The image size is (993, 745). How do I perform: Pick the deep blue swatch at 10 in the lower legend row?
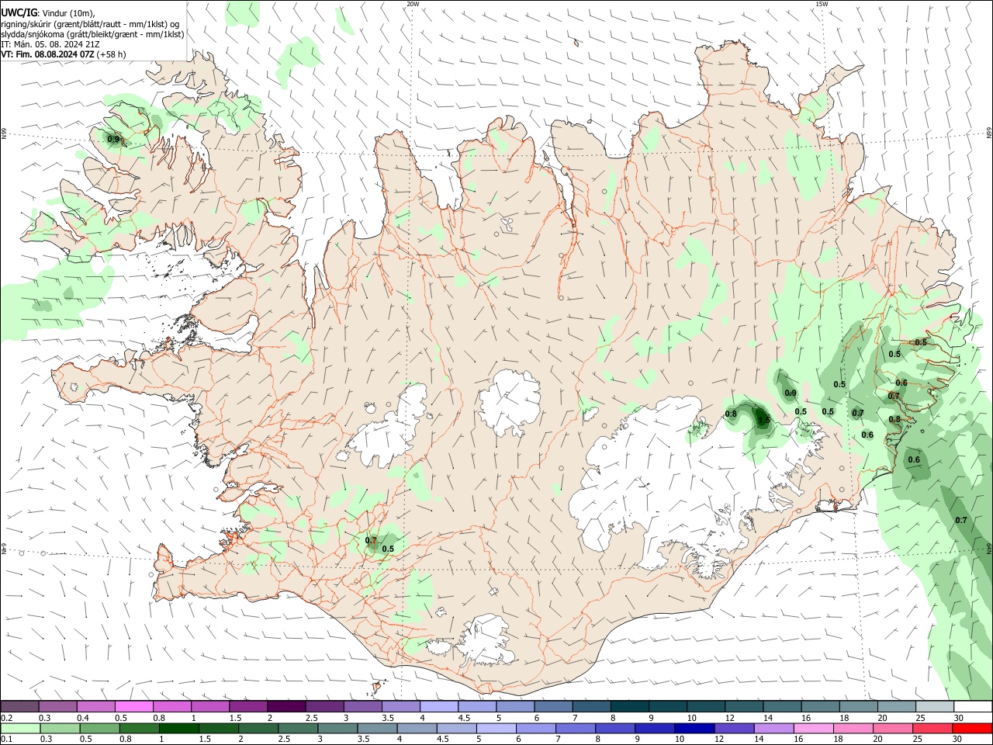(x=694, y=728)
